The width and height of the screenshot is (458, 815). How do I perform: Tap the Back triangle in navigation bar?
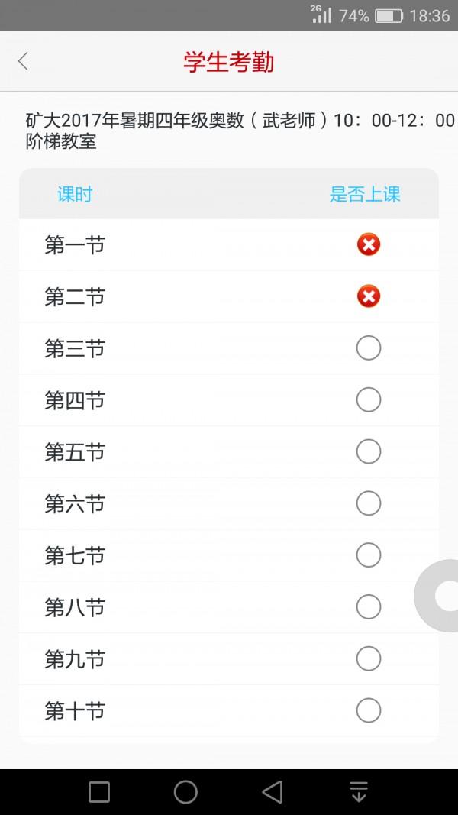click(x=272, y=793)
